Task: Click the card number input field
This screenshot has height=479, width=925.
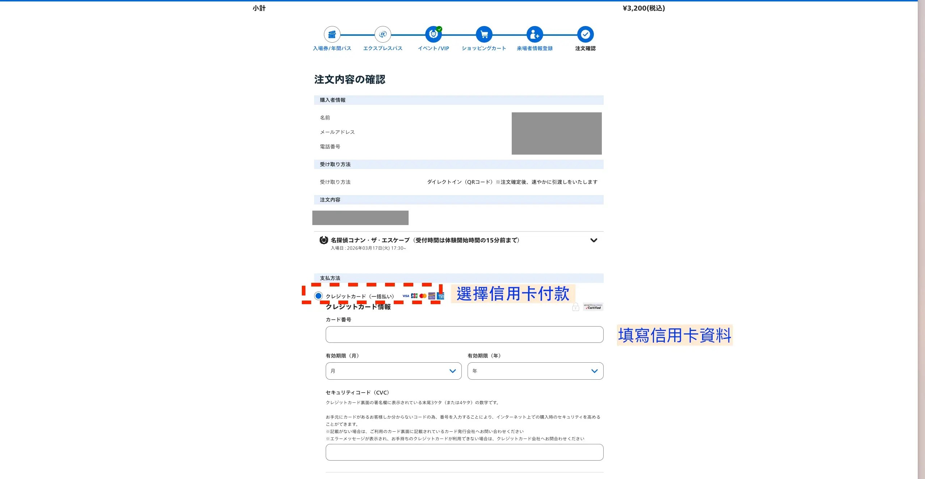Action: [464, 335]
